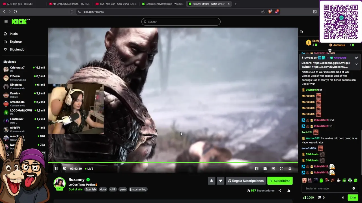Reload the page

point(15,12)
